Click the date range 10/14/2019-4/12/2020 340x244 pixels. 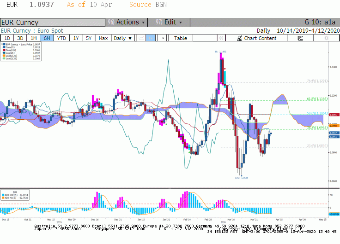coord(308,31)
